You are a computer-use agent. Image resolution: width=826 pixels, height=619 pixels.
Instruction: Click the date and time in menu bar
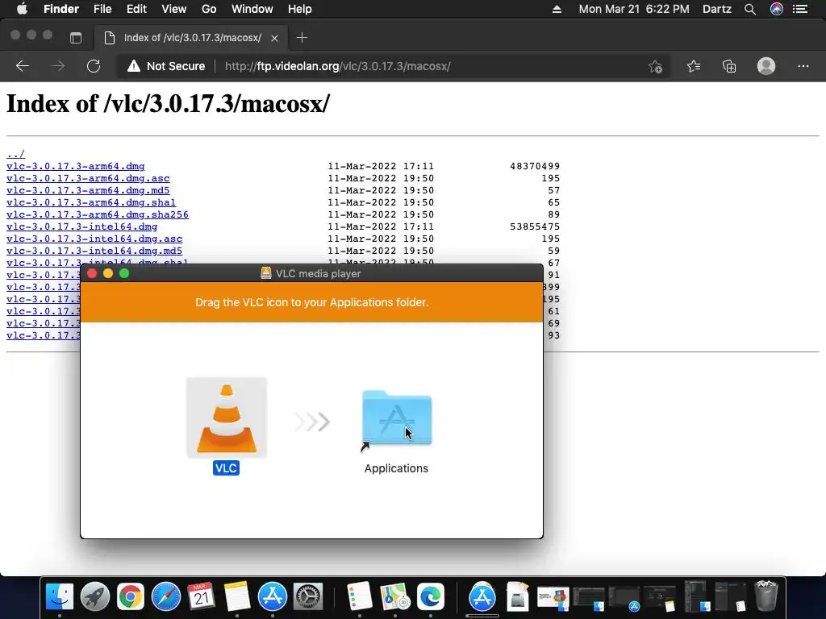[x=634, y=9]
